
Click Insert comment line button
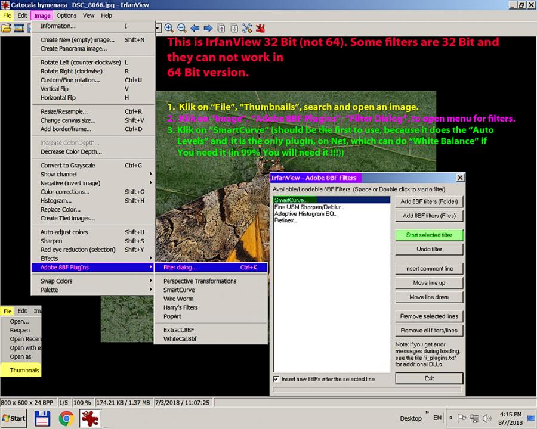click(x=429, y=269)
